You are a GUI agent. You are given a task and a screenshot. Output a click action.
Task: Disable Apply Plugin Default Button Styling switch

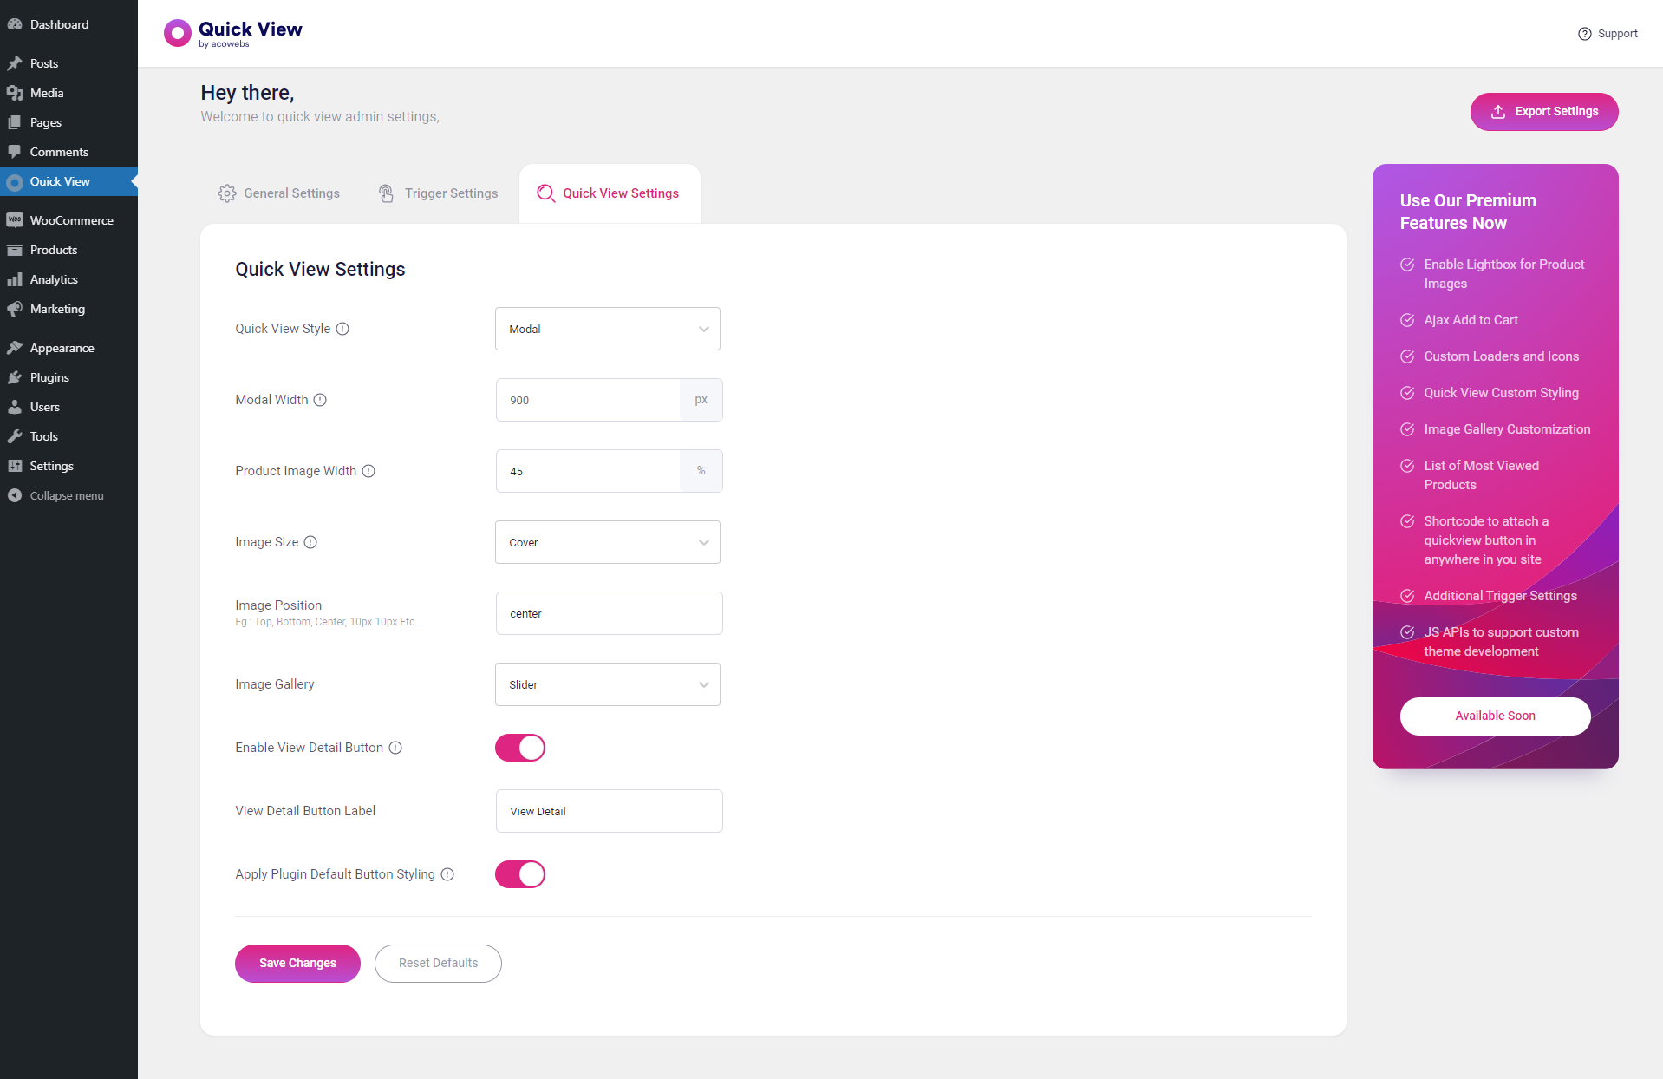coord(520,874)
